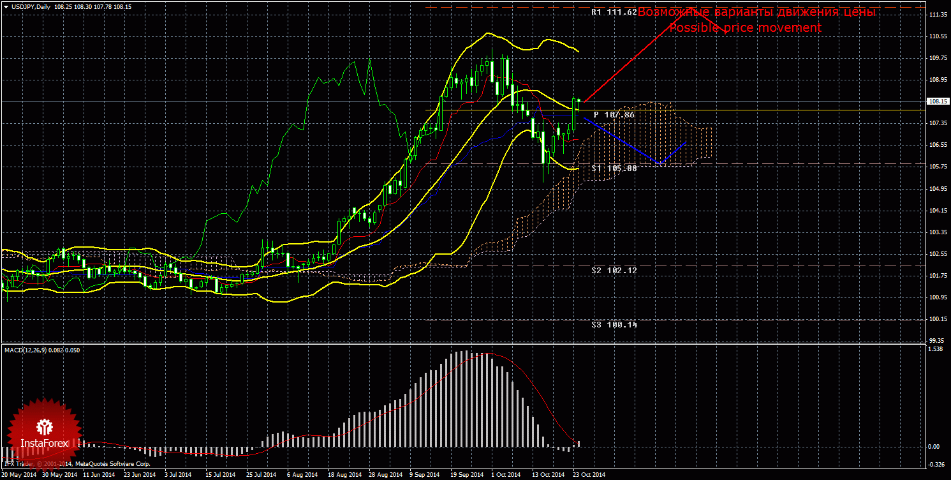This screenshot has width=951, height=480.
Task: Open the USDJPY chart dropdown triangle
Action: [x=6, y=6]
